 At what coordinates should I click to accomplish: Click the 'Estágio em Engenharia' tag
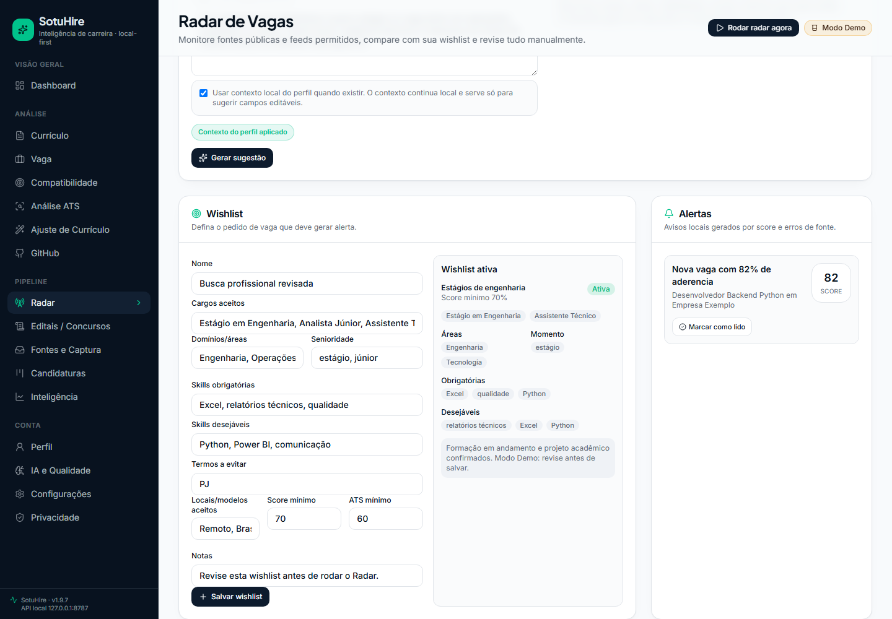[x=483, y=316]
